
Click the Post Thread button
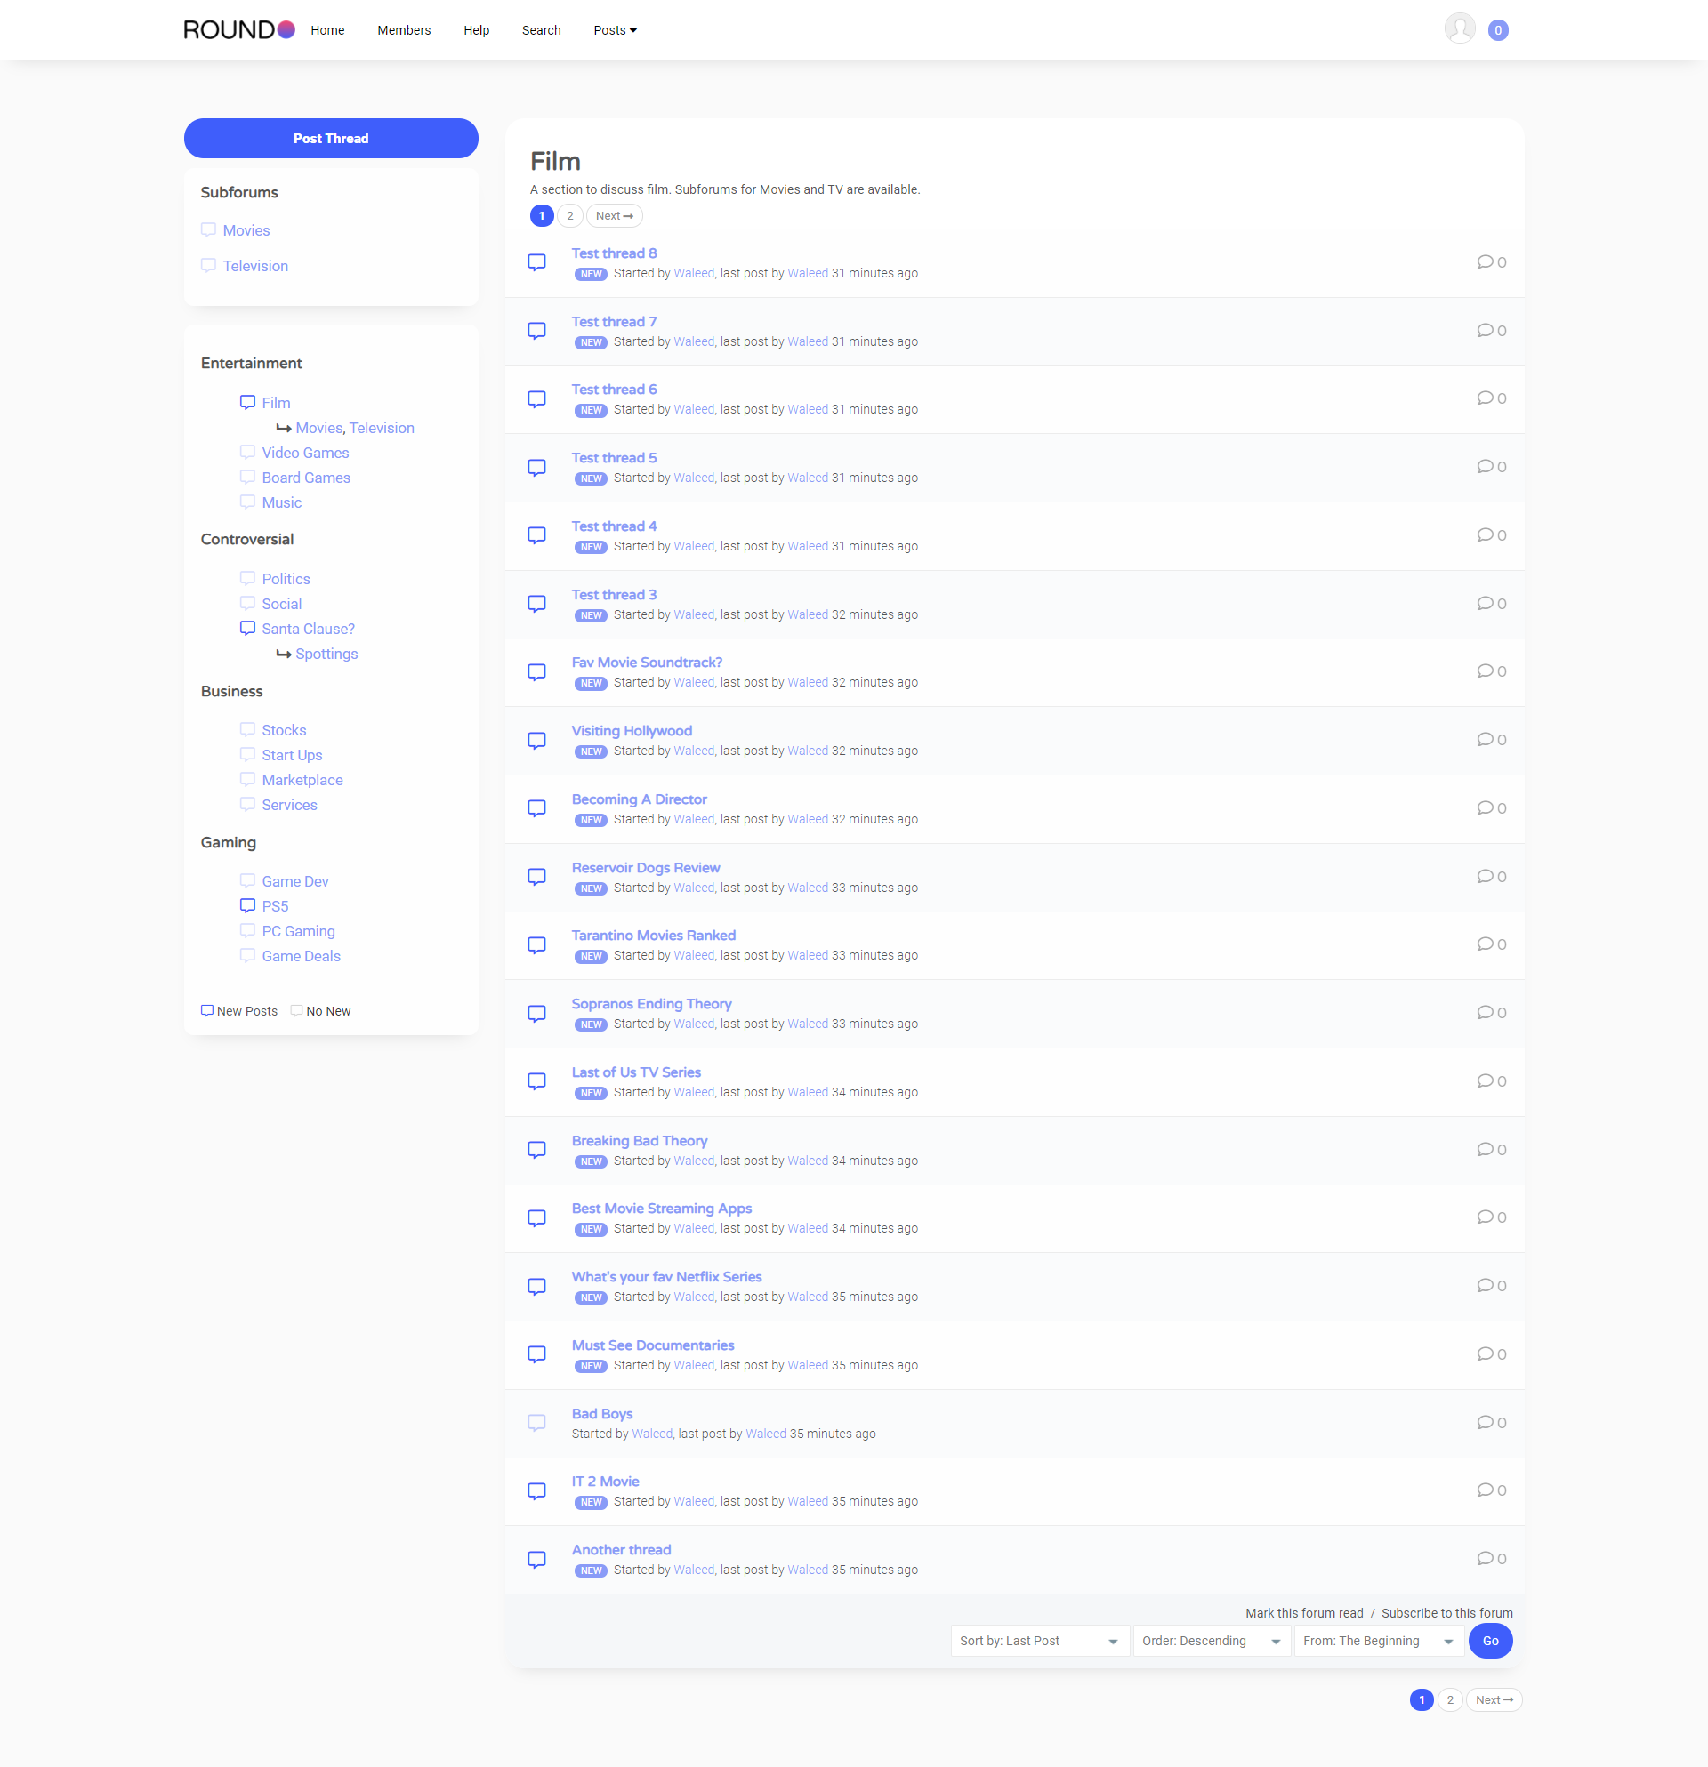click(331, 138)
